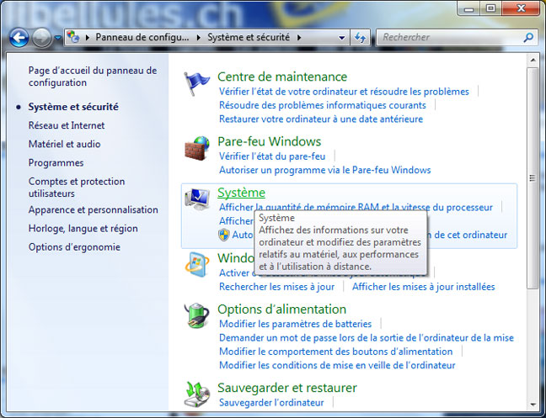Click the Pare-feu Windows brick wall icon
Viewport: 546px width, 418px height.
tap(197, 148)
